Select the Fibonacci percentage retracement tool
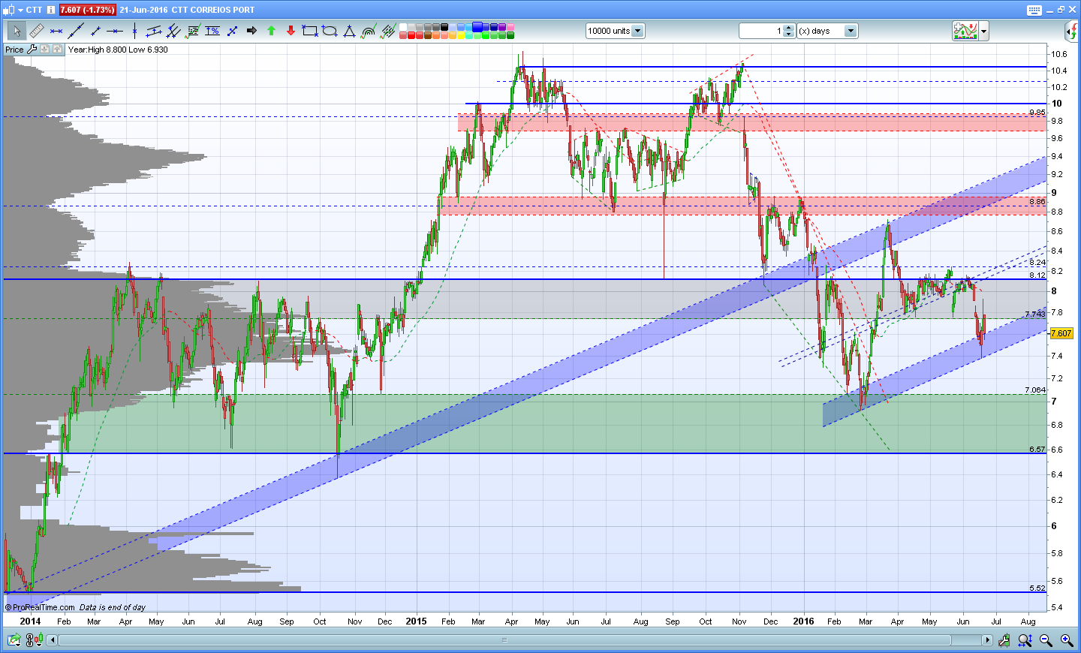Screen dimensions: 1081x653 (x=212, y=31)
